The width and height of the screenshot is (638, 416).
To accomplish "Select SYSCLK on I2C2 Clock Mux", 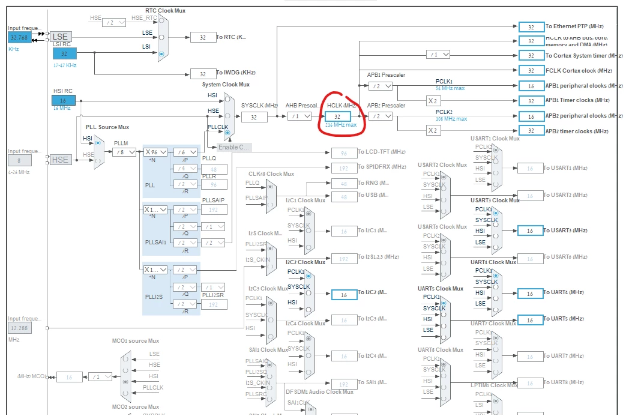I will (x=308, y=293).
